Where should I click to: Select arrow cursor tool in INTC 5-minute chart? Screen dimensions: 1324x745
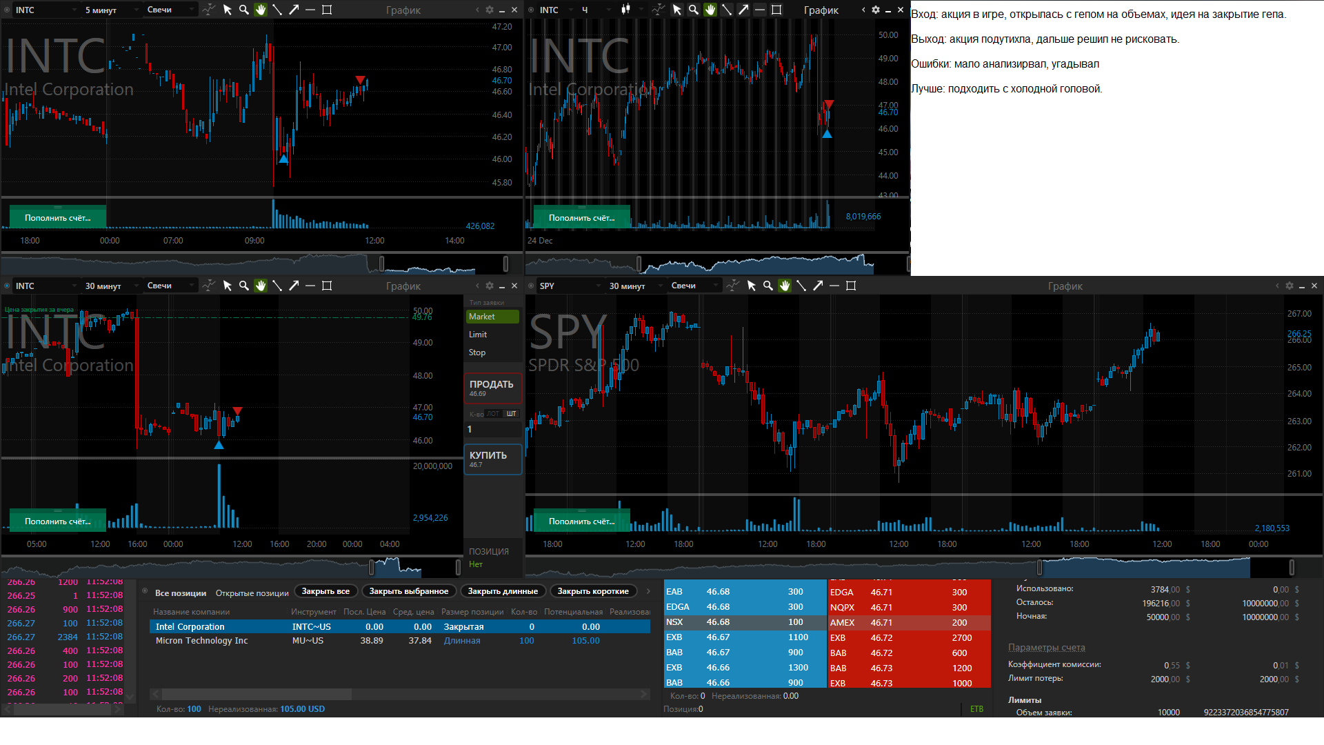coord(228,10)
